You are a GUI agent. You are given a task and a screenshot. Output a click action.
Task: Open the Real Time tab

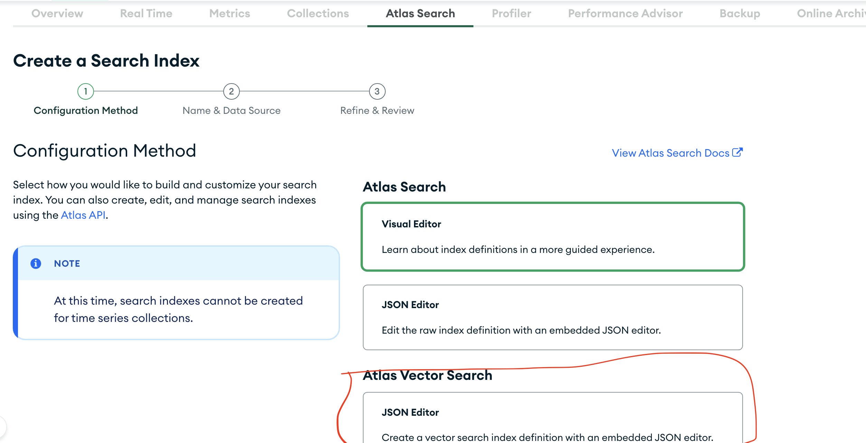146,13
